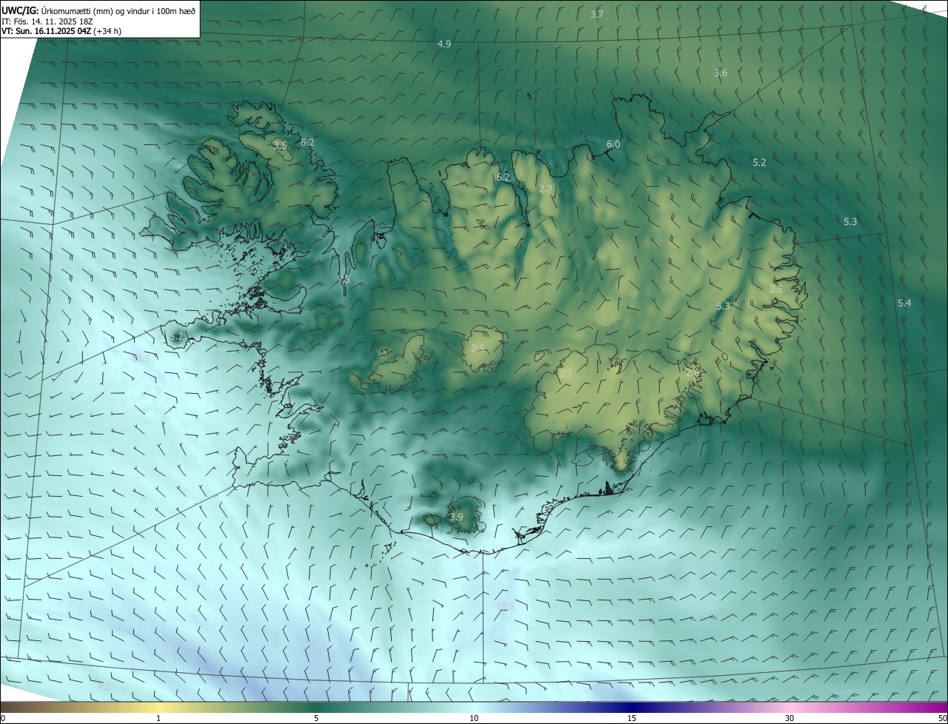Select the 10.5 value just below the western 5.2 label
Screen dimensions: 948x724
click(141, 358)
